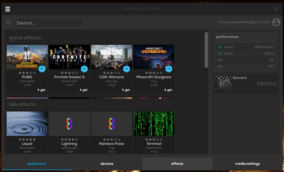
Task: Open the effects tab
Action: 177,164
